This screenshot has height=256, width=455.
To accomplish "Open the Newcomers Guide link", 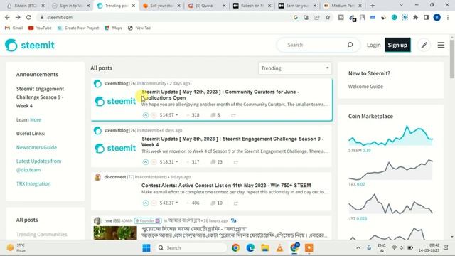I will 36,147.
